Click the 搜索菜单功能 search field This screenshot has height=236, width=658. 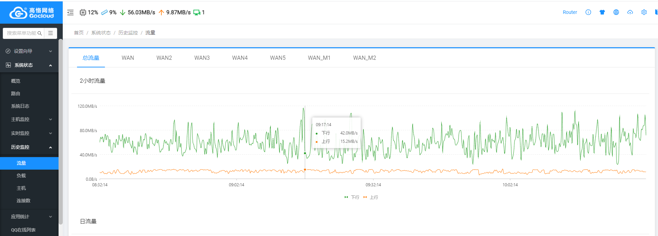tap(22, 33)
